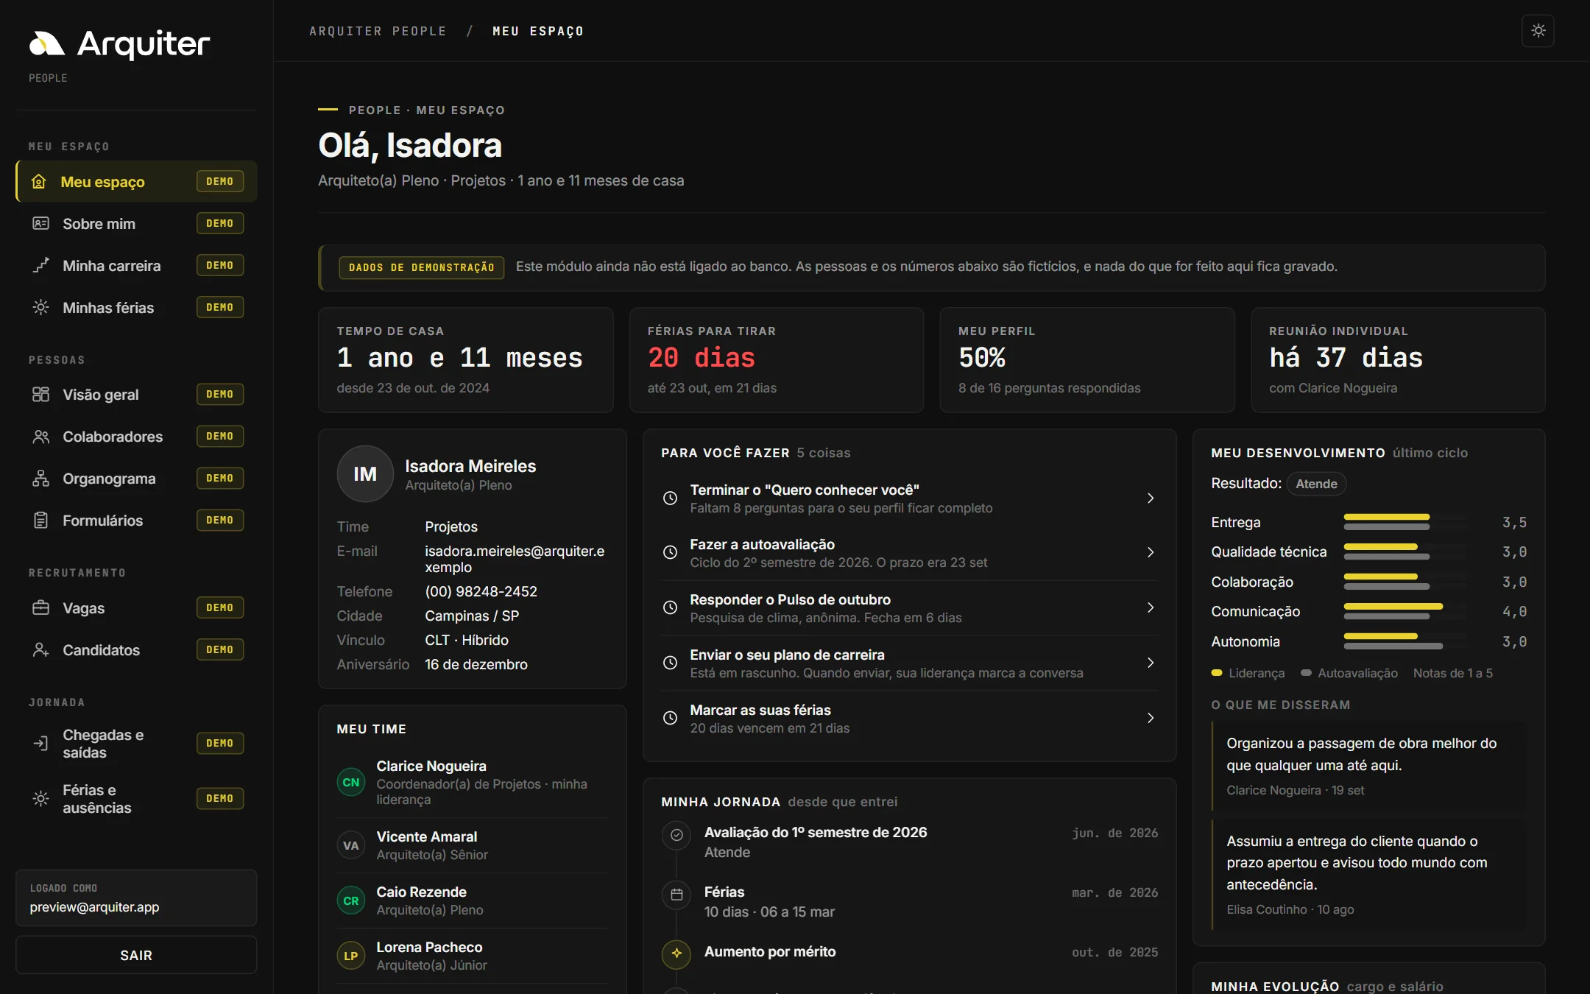Click the checkmark icon on Avaliação do 1º semestre

click(676, 835)
